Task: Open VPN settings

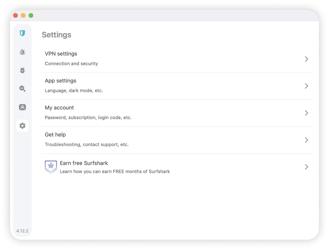Action: click(x=177, y=59)
